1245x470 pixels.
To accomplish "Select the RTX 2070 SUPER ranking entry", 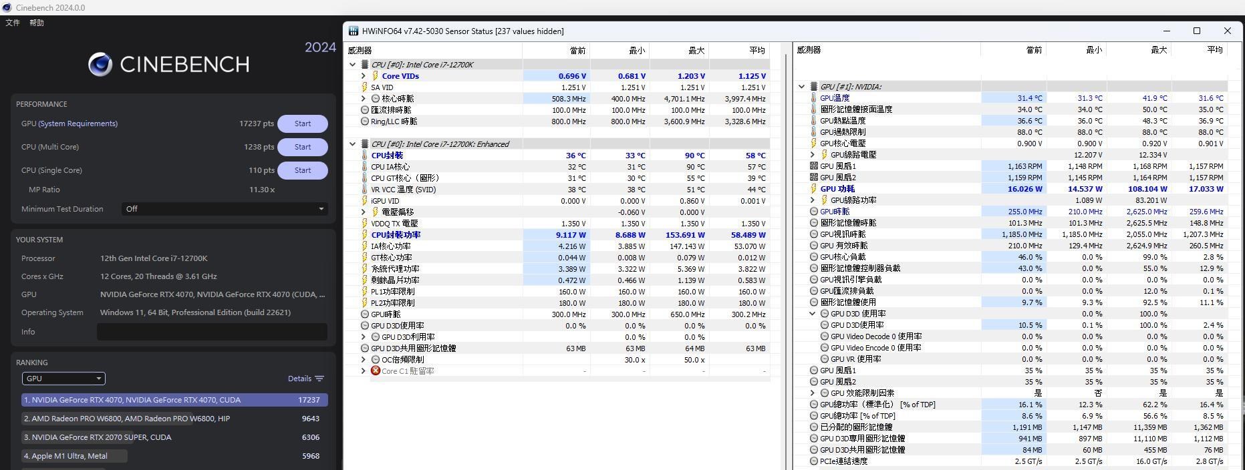I will click(x=174, y=437).
